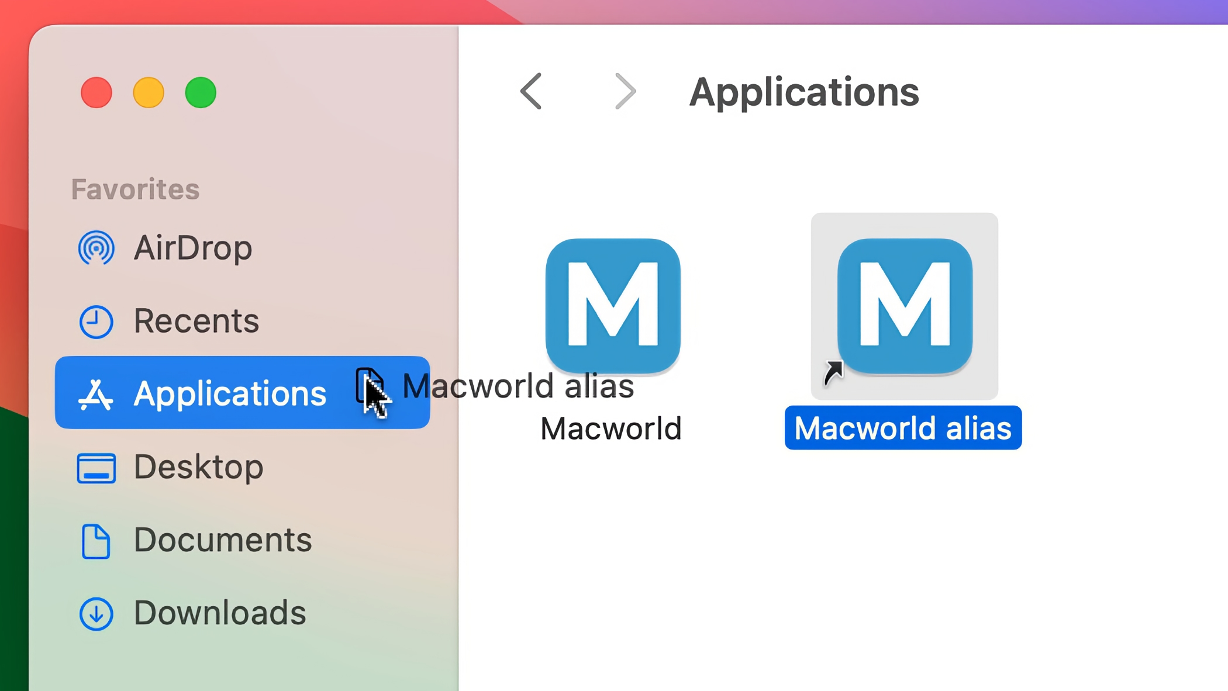1228x691 pixels.
Task: Open the Desktop folder label
Action: tap(199, 467)
